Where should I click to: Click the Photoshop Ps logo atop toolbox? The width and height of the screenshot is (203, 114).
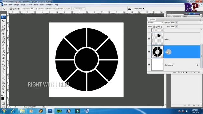click(x=3, y=17)
